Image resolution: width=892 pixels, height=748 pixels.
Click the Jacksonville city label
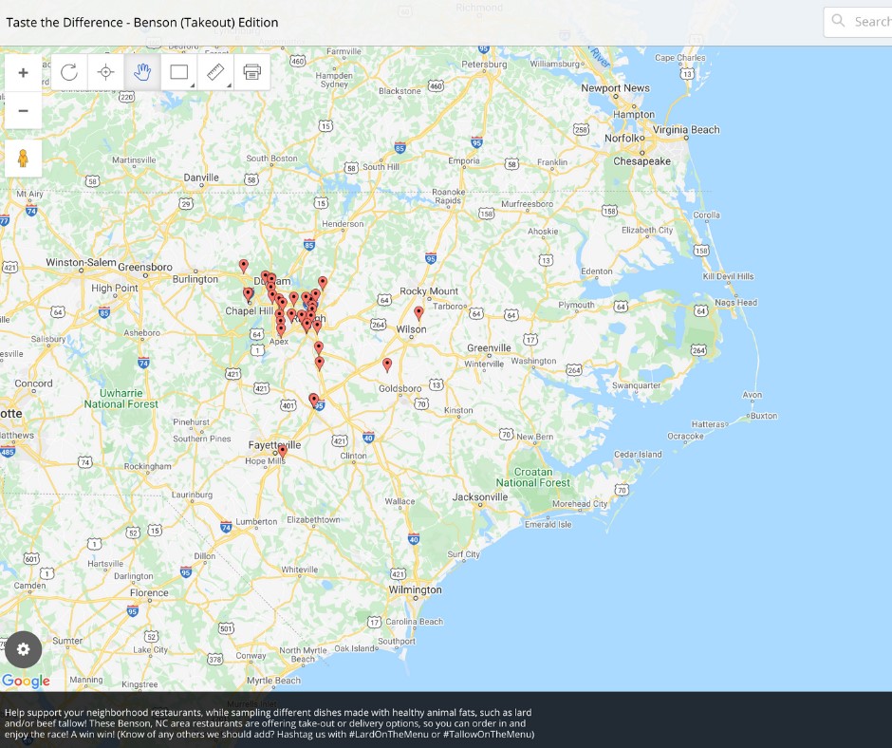[x=480, y=497]
